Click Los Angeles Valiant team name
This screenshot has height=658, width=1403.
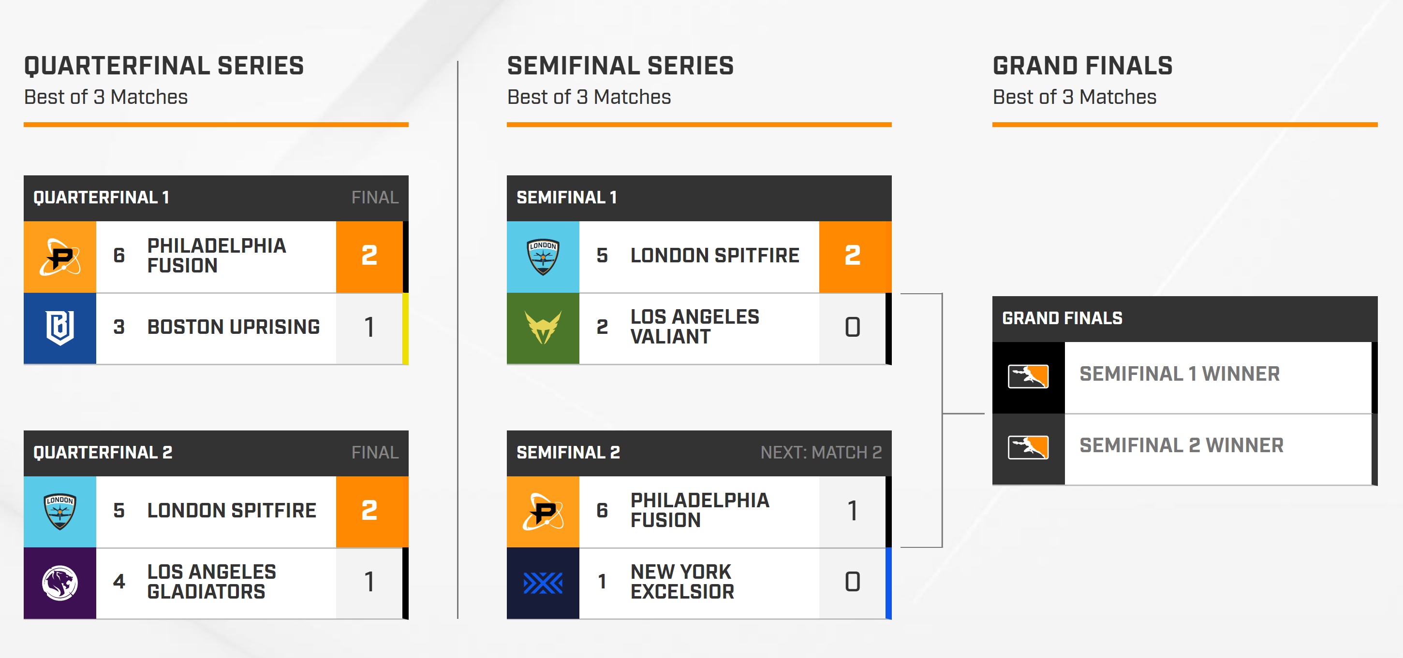click(x=695, y=327)
